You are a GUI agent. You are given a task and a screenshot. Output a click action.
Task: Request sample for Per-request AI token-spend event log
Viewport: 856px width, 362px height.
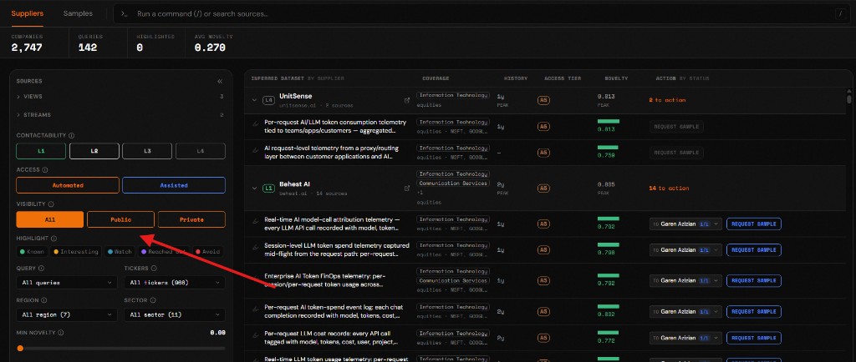click(x=754, y=312)
